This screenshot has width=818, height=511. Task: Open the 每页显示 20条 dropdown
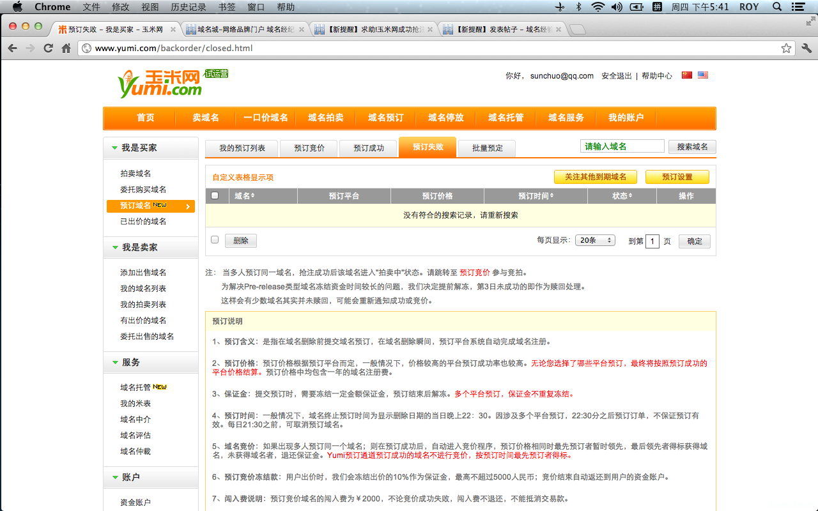coord(595,240)
